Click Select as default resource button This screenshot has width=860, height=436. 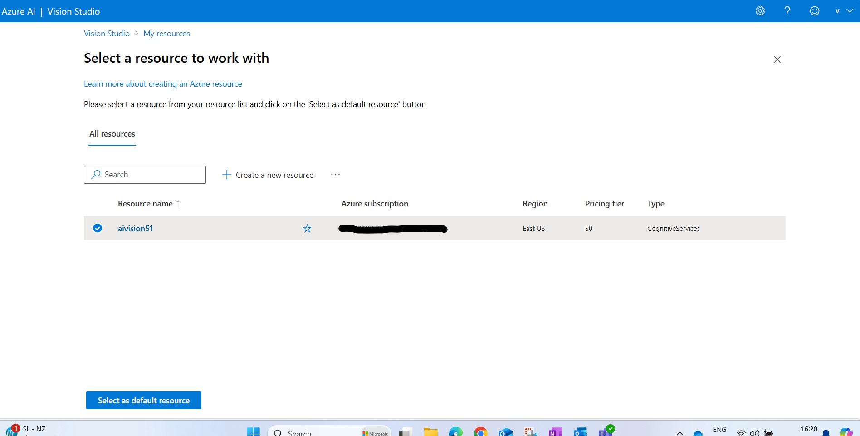point(144,400)
